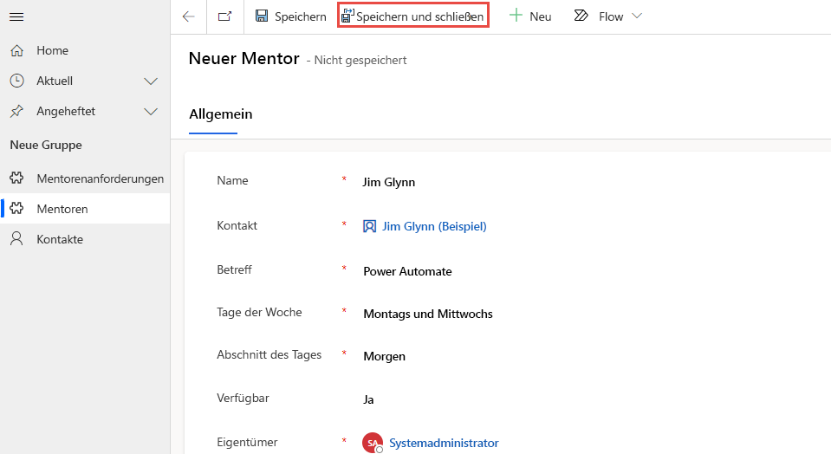Click the Neue Gruppe group heading
This screenshot has width=831, height=454.
pyautogui.click(x=46, y=146)
